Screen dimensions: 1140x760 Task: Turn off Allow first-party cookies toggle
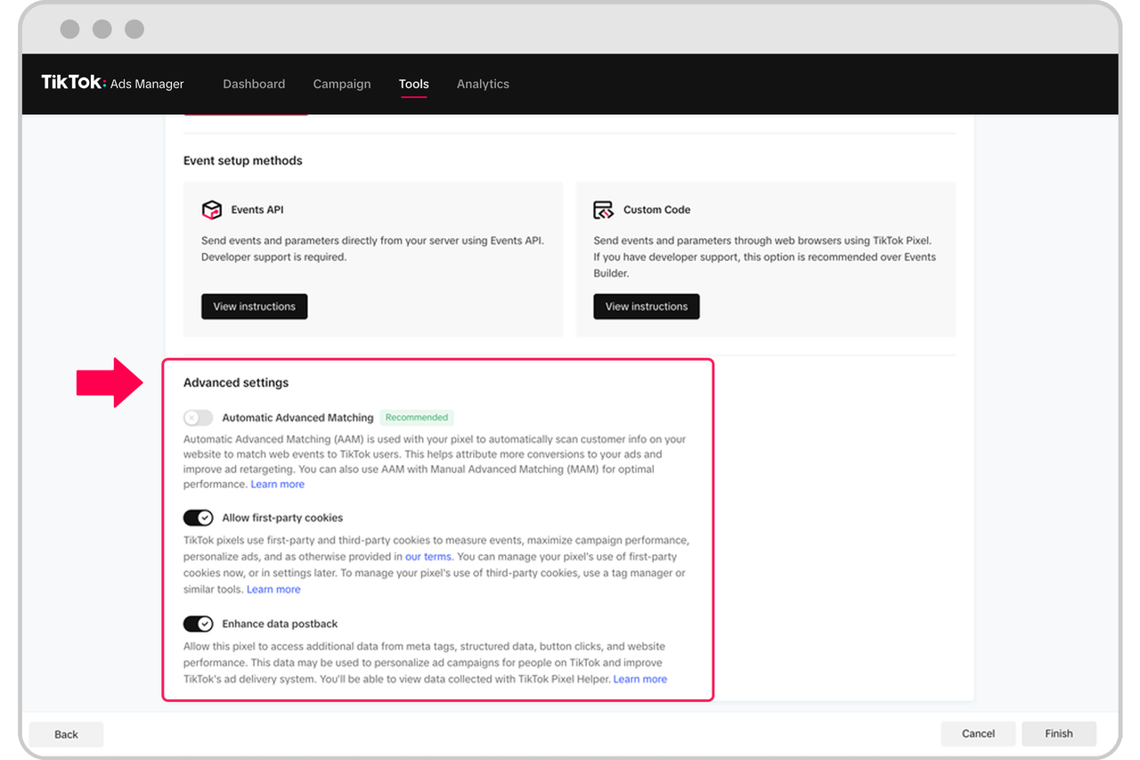click(199, 518)
